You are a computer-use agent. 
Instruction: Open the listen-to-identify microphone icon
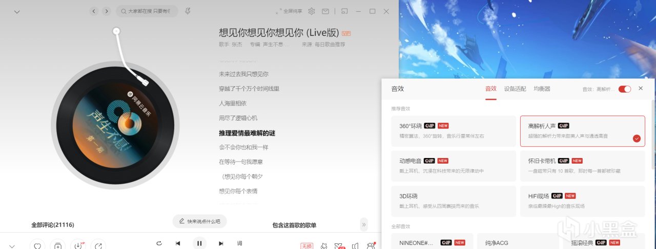pyautogui.click(x=188, y=11)
